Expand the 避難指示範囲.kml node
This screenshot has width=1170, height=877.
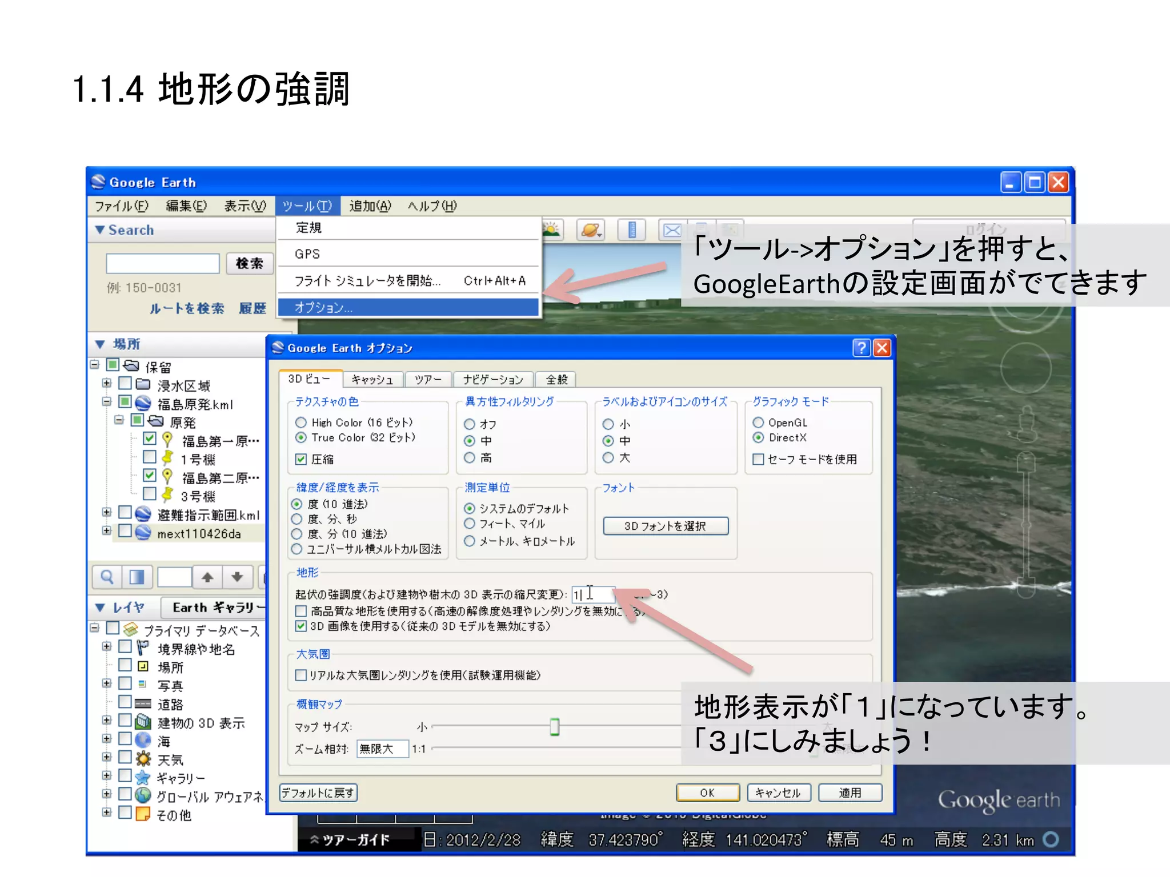[107, 512]
